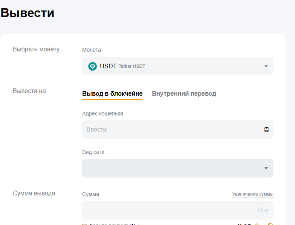Click the orange transfer arrows icon
Viewport: 295px width, 225px height.
pos(258,224)
